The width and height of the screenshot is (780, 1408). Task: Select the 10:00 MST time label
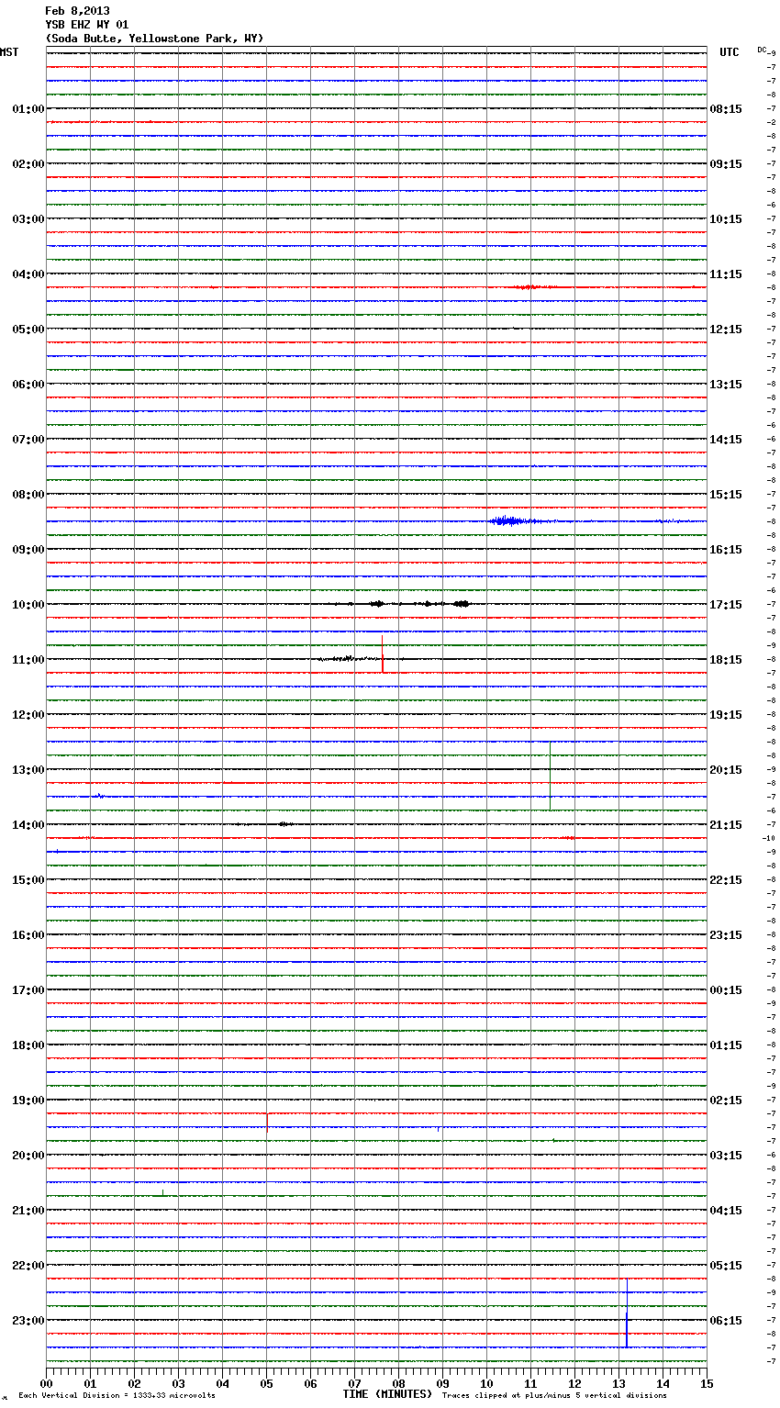tap(28, 605)
